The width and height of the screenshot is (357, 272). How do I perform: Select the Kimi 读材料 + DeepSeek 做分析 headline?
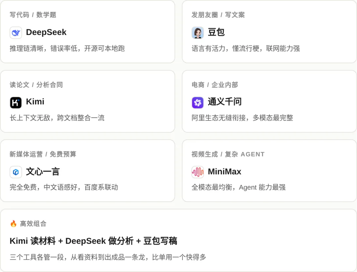[93, 241]
